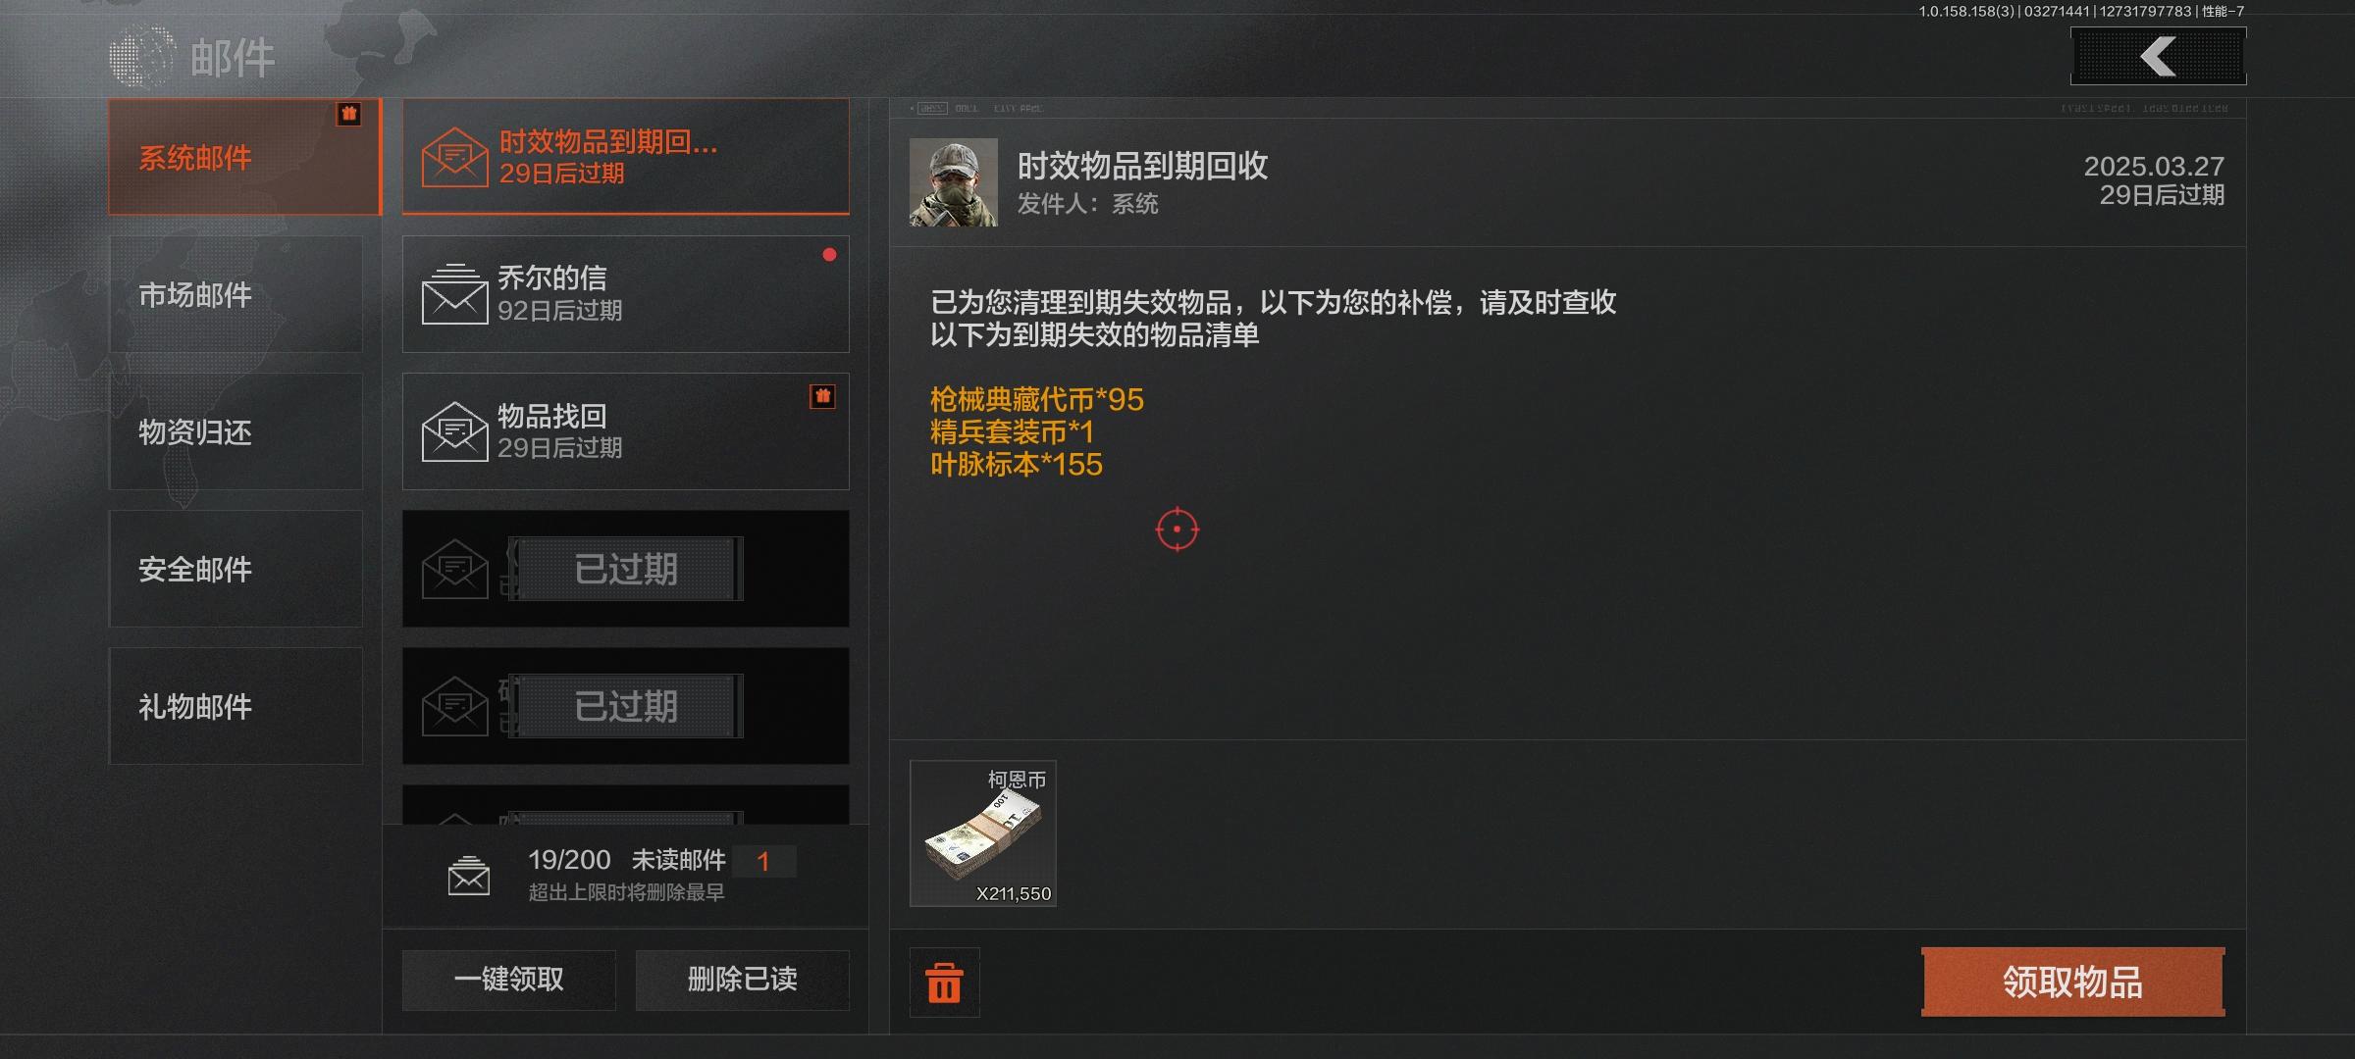Click 删除已读 button
2355x1059 pixels.
(x=742, y=980)
